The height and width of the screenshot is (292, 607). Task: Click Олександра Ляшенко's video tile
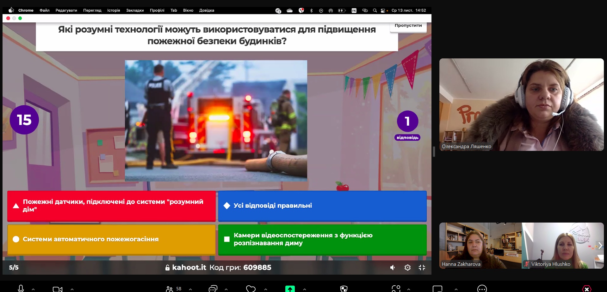coord(521,104)
